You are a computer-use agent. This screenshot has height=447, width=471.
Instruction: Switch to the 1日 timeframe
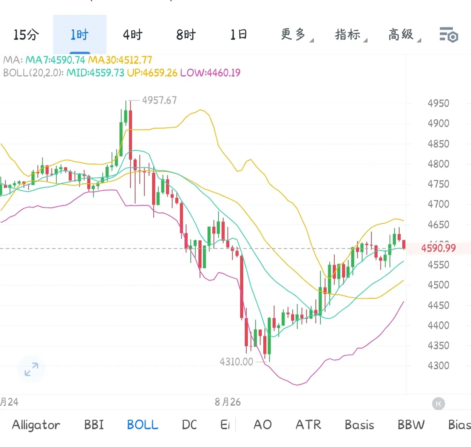239,35
